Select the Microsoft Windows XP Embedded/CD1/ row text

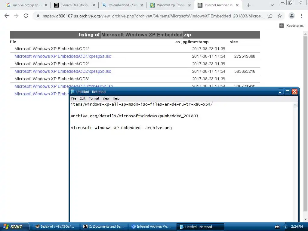(x=51, y=49)
